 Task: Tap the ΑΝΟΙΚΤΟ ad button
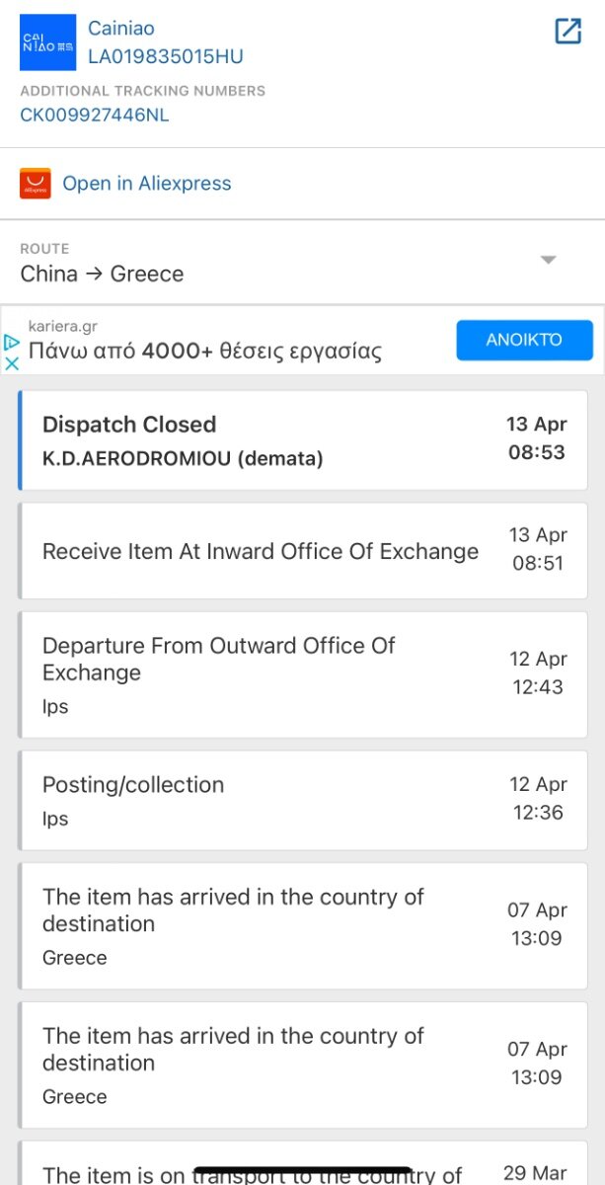[524, 340]
